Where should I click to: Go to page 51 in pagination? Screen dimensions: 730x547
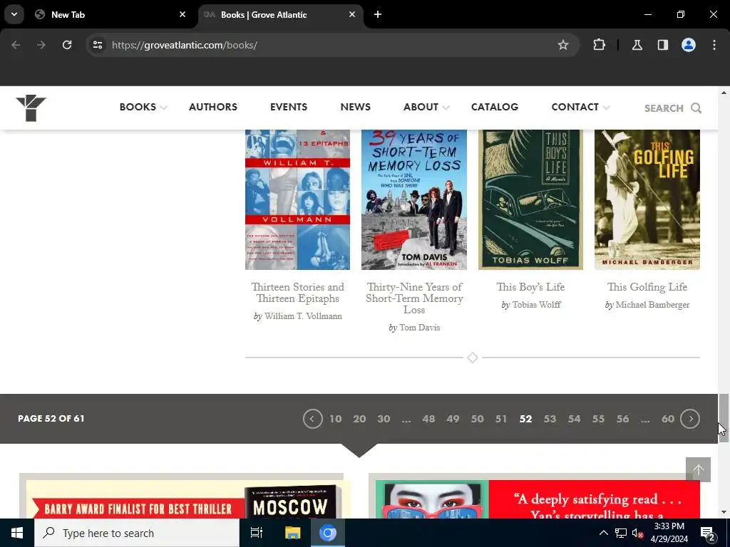(x=501, y=419)
